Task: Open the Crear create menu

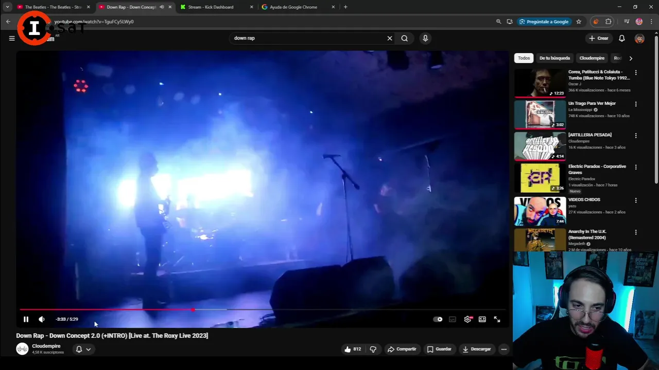Action: coord(599,38)
